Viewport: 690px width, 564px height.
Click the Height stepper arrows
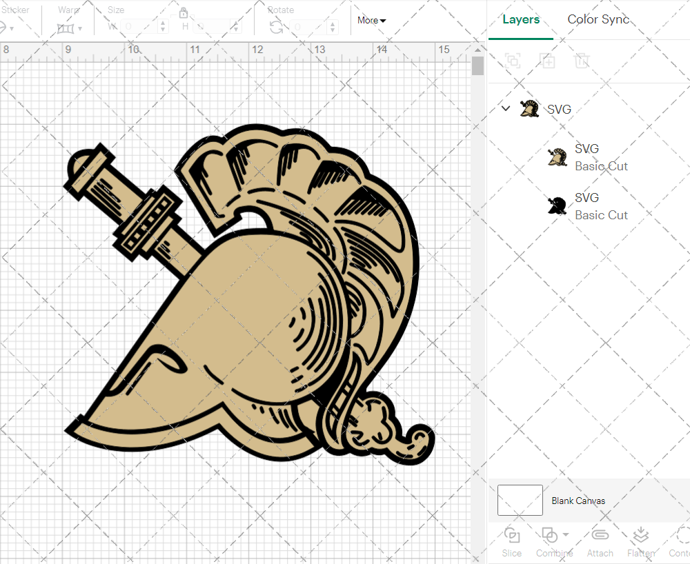tap(236, 27)
